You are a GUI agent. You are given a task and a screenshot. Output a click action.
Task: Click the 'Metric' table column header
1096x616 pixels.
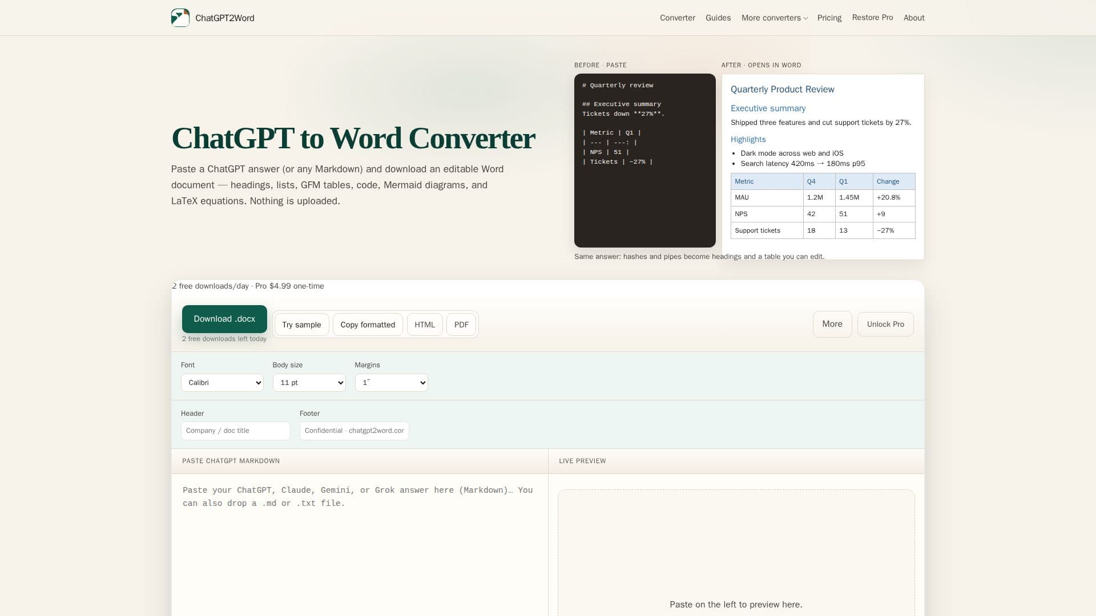point(767,181)
